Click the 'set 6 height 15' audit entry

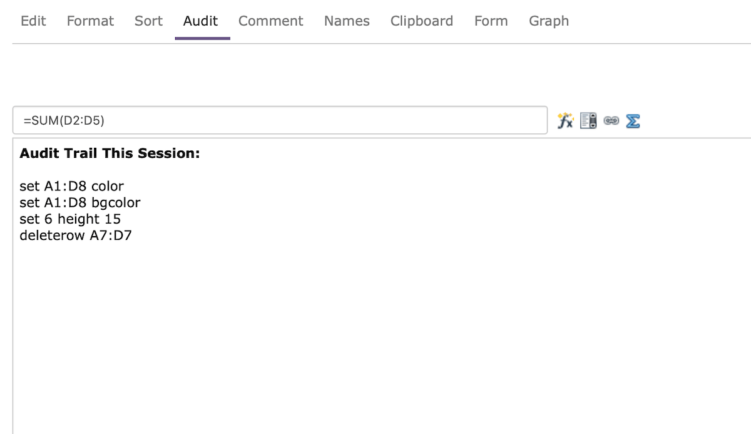click(69, 219)
